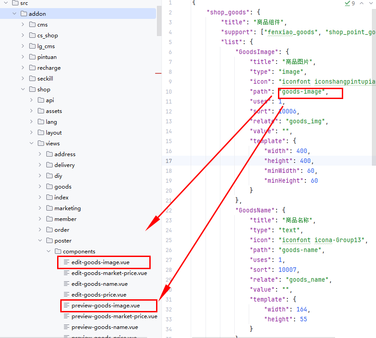The height and width of the screenshot is (338, 376).
Task: Click the file icon for edit-goods-image.vue
Action: click(67, 262)
